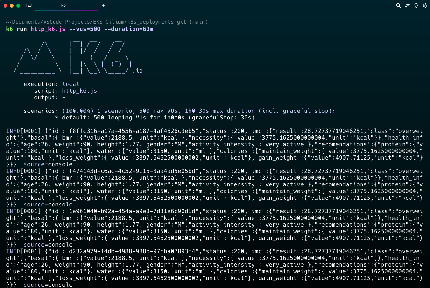Click the log id f8ffc316-a17a-4556-a187-4af4626c3eb5

[132, 131]
